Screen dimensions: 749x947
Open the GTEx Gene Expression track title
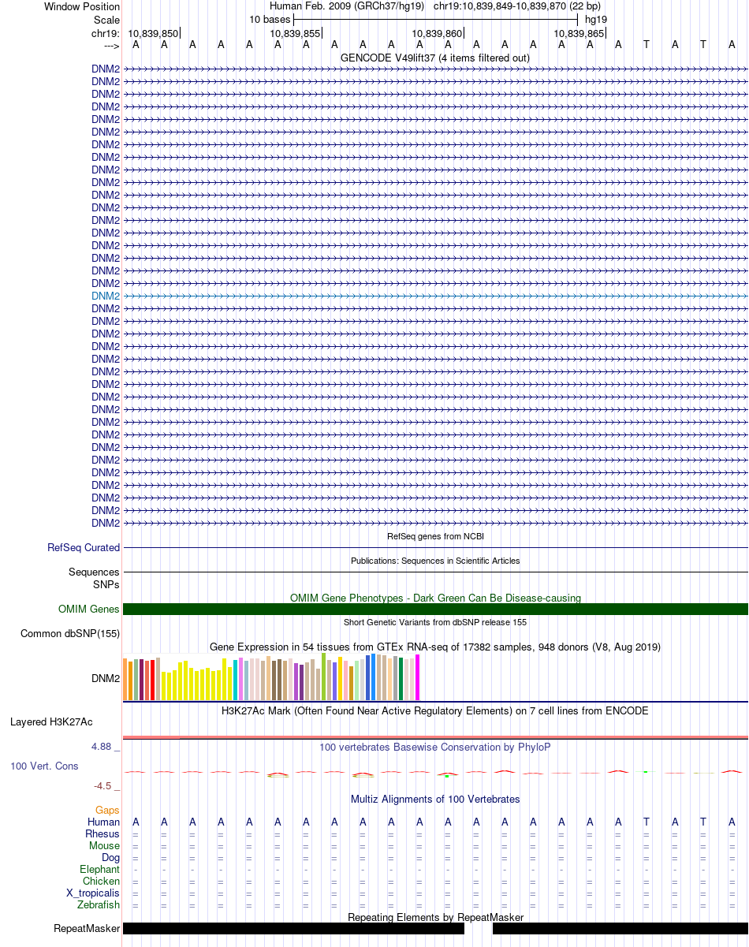tap(435, 647)
